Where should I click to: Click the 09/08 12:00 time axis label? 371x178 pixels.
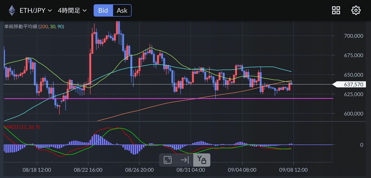(294, 170)
